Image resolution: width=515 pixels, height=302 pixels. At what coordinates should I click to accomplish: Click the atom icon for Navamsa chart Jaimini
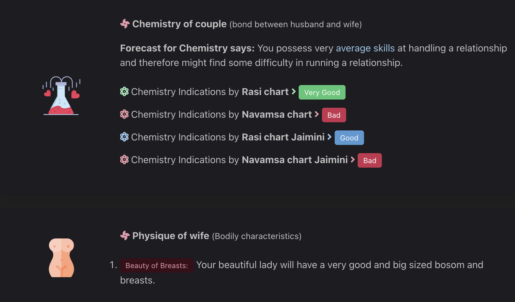(x=124, y=159)
